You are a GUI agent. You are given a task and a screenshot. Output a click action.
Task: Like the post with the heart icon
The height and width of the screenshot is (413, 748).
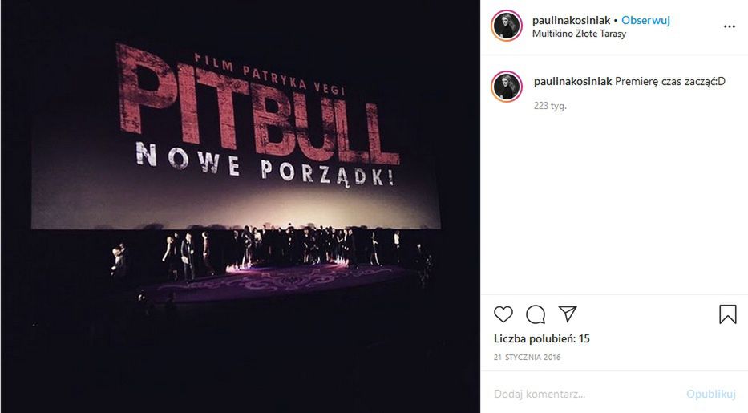(503, 314)
